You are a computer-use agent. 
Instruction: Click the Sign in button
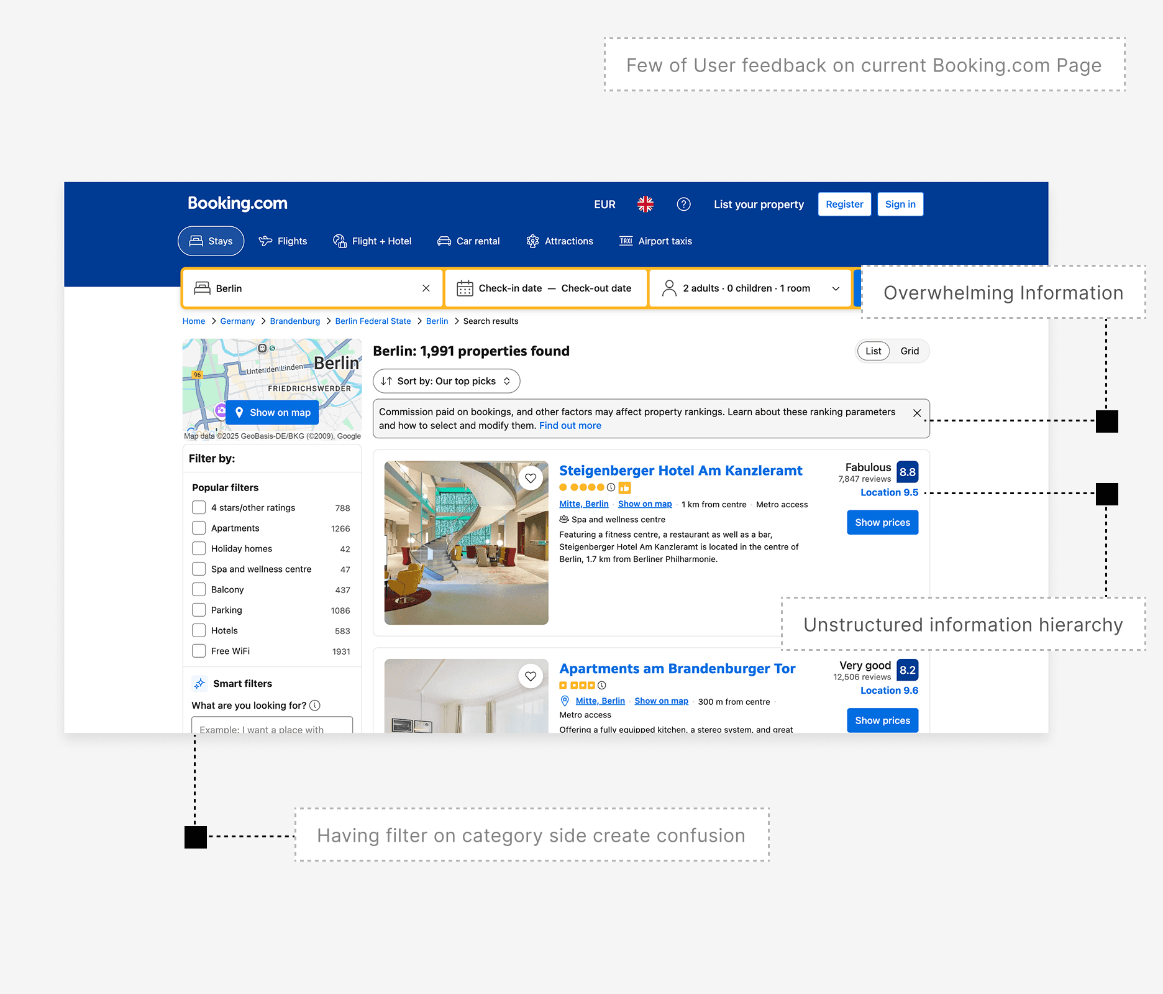[900, 205]
